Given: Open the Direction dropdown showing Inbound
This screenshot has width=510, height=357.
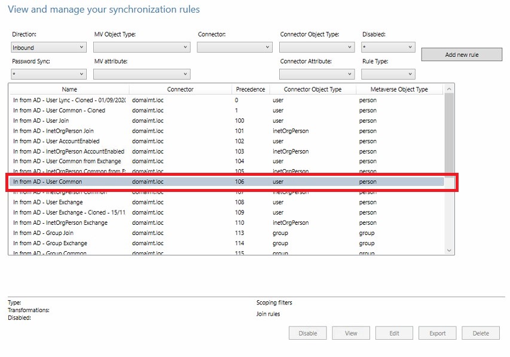Looking at the screenshot, I should pos(48,47).
